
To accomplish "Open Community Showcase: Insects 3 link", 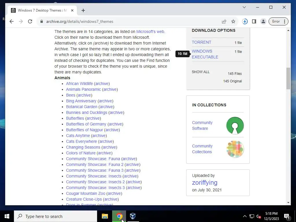I will click(x=95, y=188).
